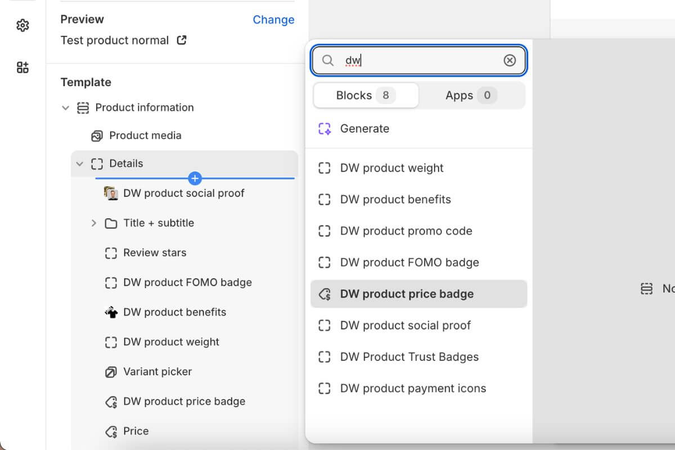Click the blue plus add-block button under Details

pos(195,178)
